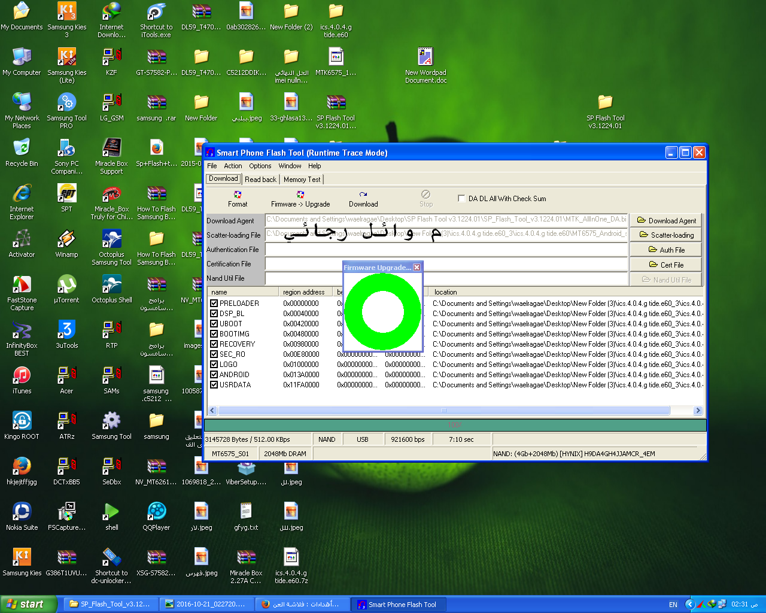Open the Download Agent file browser
This screenshot has width=766, height=613.
pyautogui.click(x=665, y=220)
